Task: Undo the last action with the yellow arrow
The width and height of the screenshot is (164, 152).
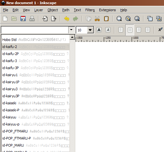Action: [67, 19]
